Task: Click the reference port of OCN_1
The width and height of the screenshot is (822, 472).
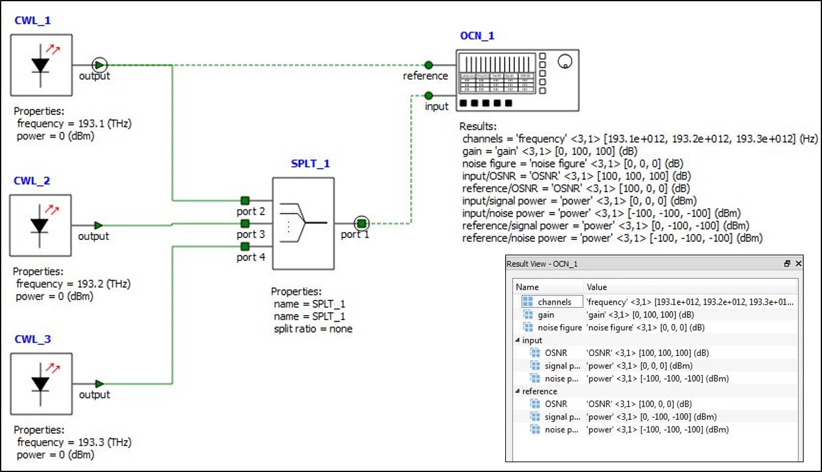Action: pos(429,65)
